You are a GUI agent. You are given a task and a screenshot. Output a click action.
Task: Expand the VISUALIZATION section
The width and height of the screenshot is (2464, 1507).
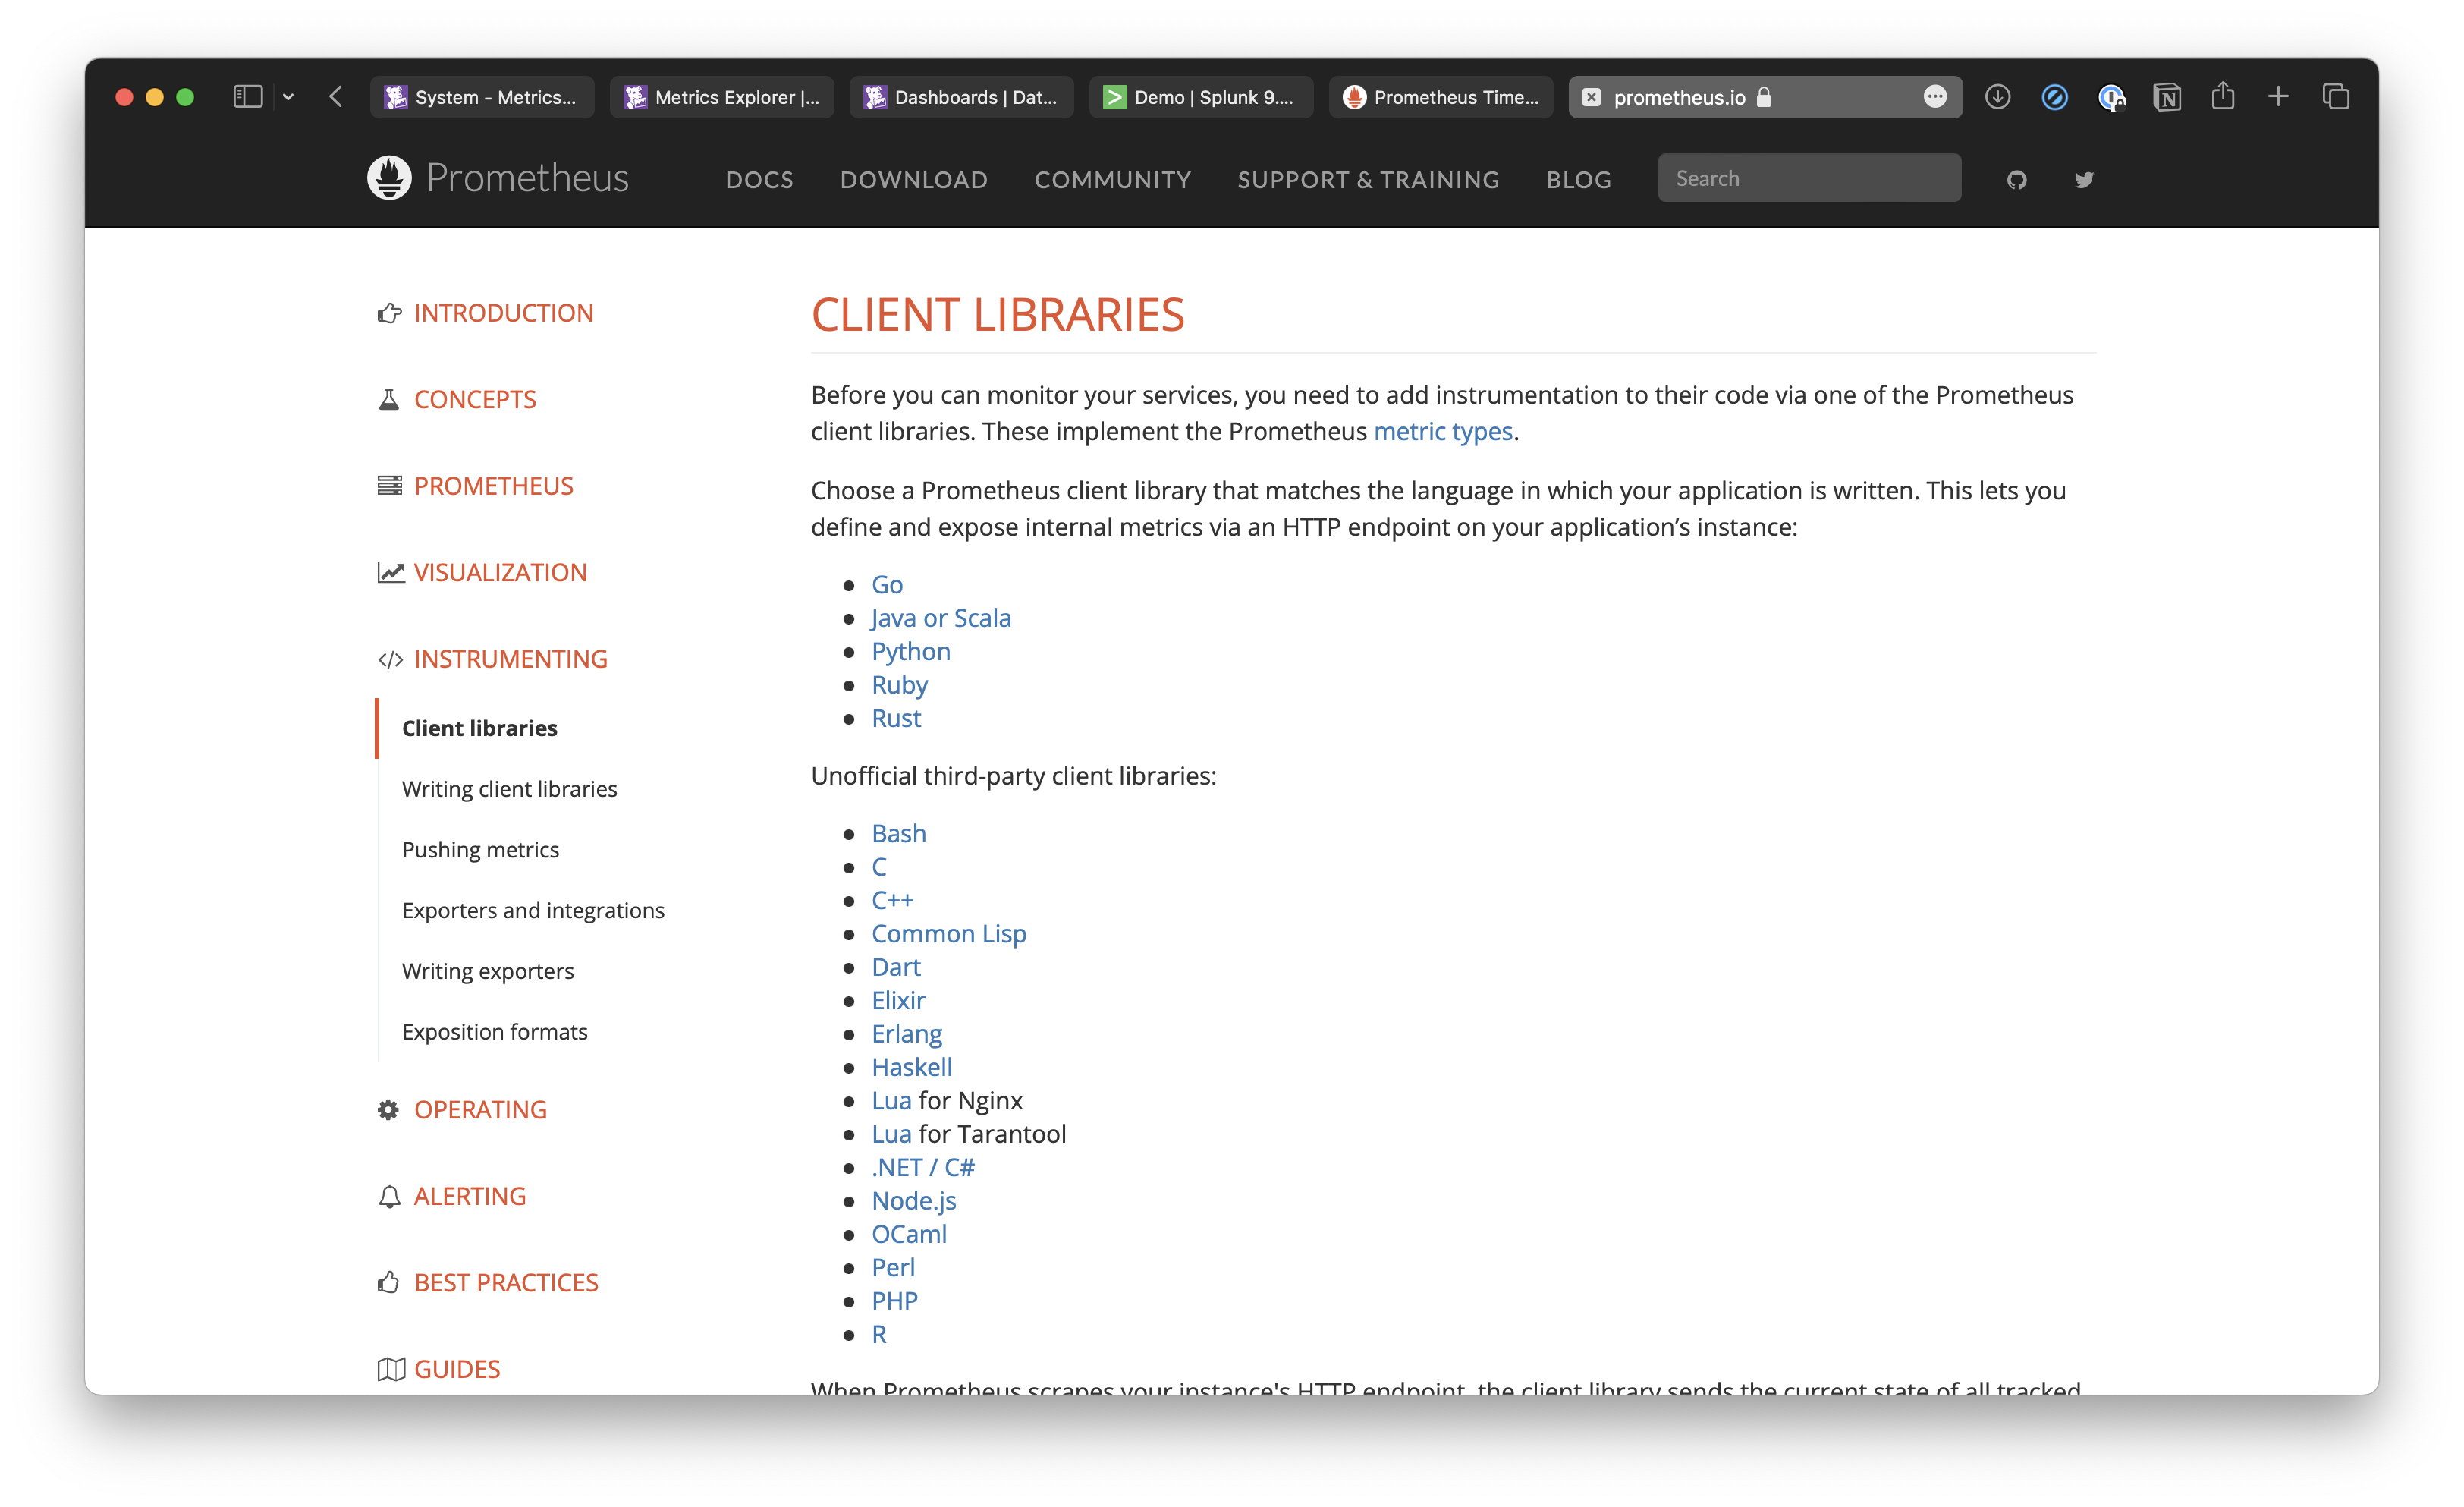click(x=500, y=572)
